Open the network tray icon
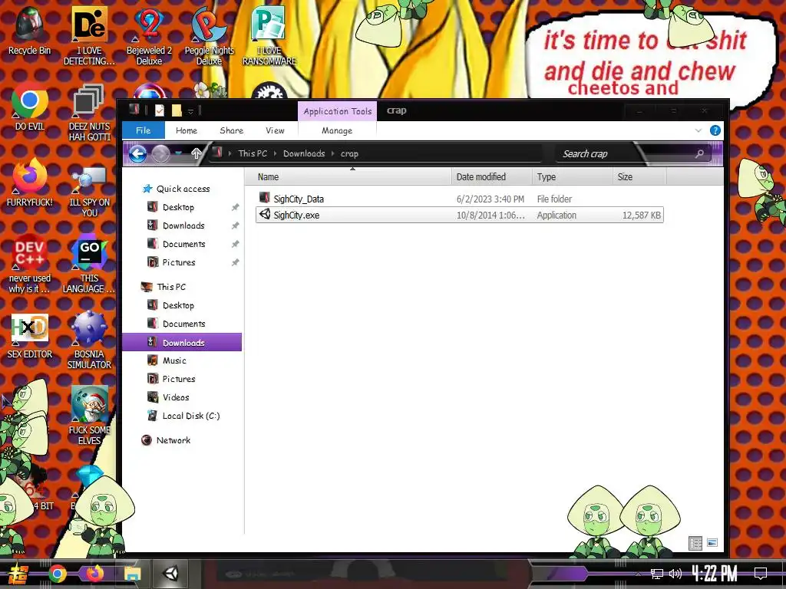This screenshot has height=589, width=786. (657, 574)
